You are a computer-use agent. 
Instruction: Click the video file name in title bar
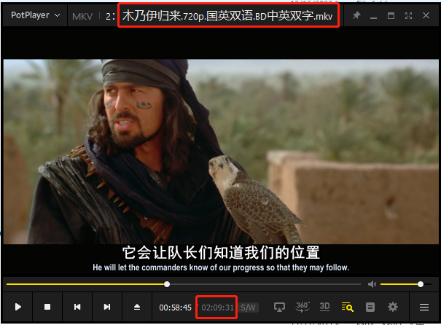(227, 15)
